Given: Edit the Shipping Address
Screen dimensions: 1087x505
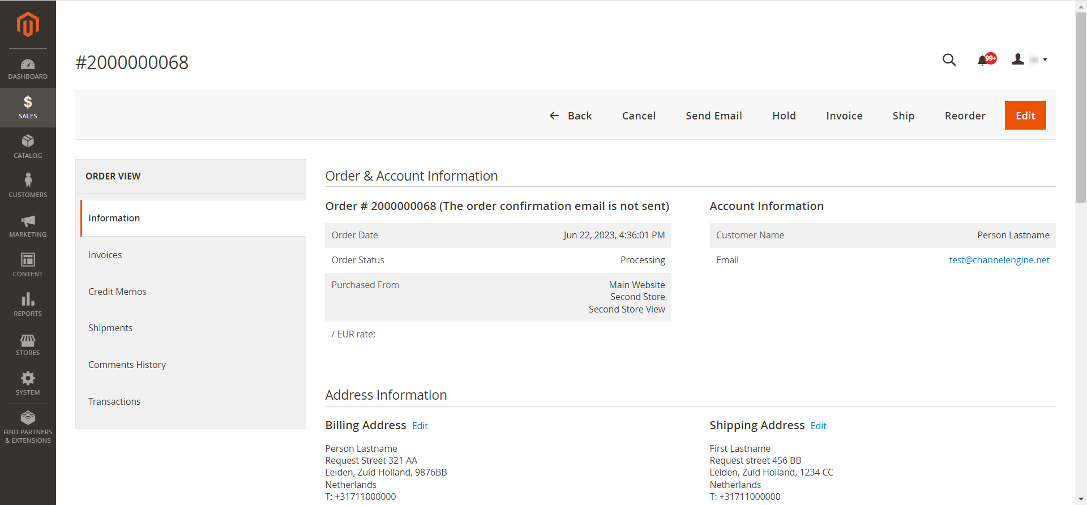Looking at the screenshot, I should [818, 426].
